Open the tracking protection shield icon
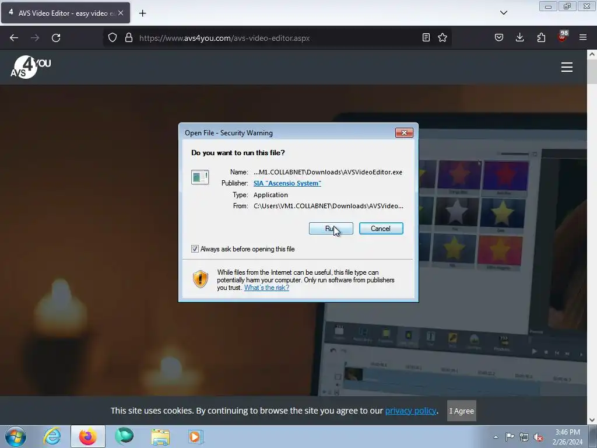This screenshot has height=448, width=597. pyautogui.click(x=113, y=38)
